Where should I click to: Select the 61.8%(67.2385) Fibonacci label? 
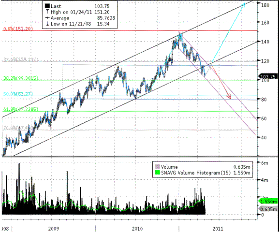[x=21, y=109]
